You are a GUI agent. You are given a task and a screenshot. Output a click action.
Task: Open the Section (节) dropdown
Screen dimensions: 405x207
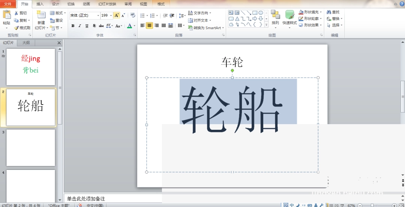[56, 28]
